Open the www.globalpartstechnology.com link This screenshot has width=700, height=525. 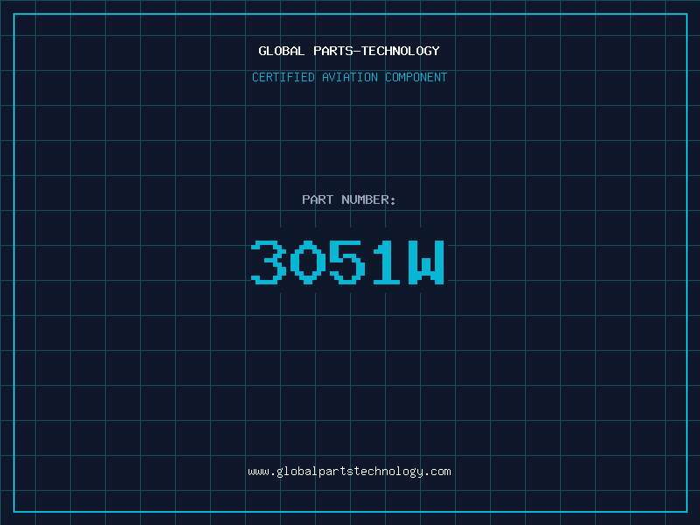pos(349,472)
